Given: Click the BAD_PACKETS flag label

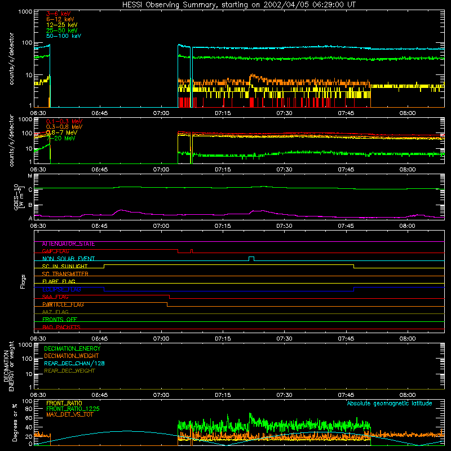Looking at the screenshot, I should point(61,327).
